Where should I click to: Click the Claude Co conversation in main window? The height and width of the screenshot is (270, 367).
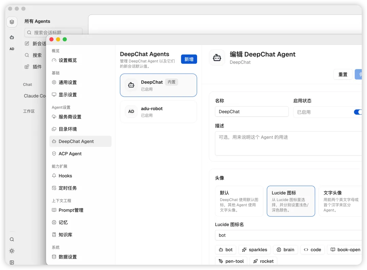point(35,96)
